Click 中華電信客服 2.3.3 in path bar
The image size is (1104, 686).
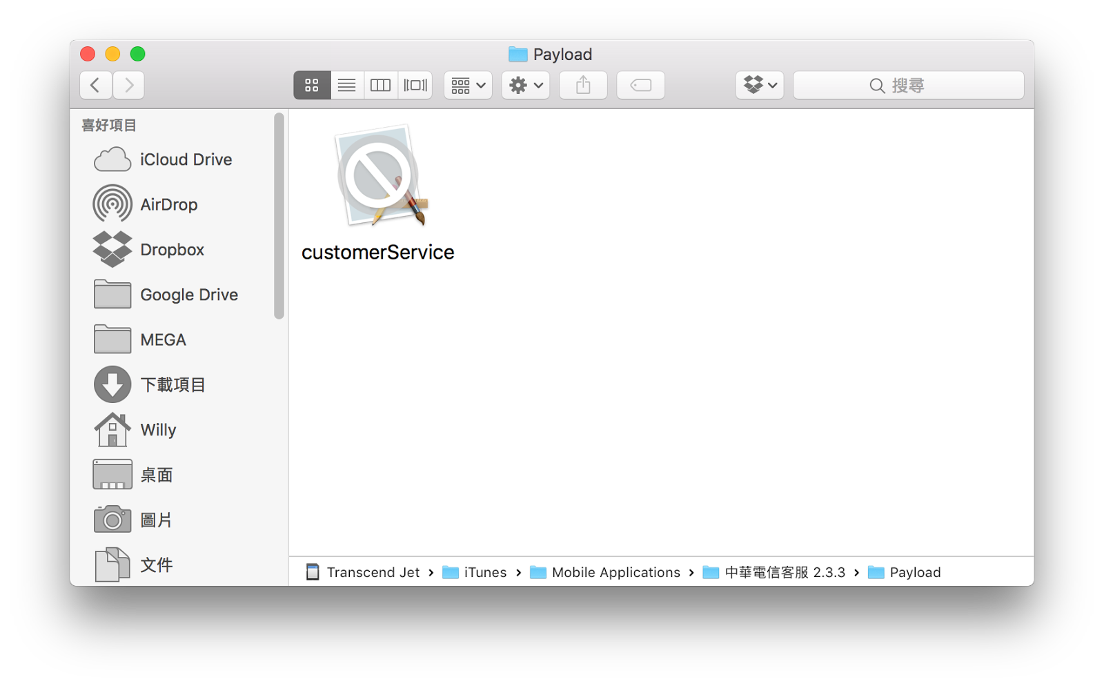tap(785, 572)
